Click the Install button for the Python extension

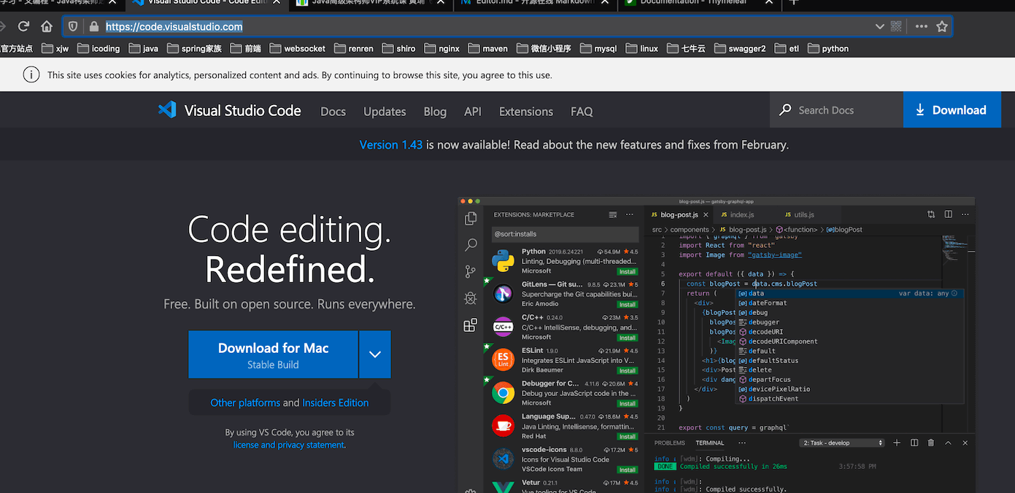point(628,271)
